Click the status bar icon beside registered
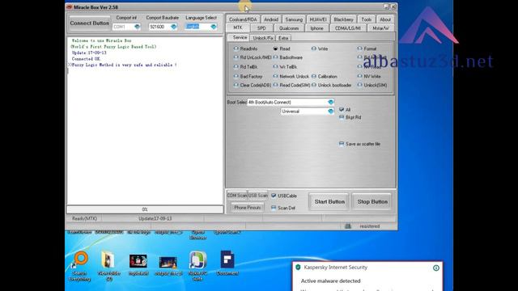 [348, 226]
